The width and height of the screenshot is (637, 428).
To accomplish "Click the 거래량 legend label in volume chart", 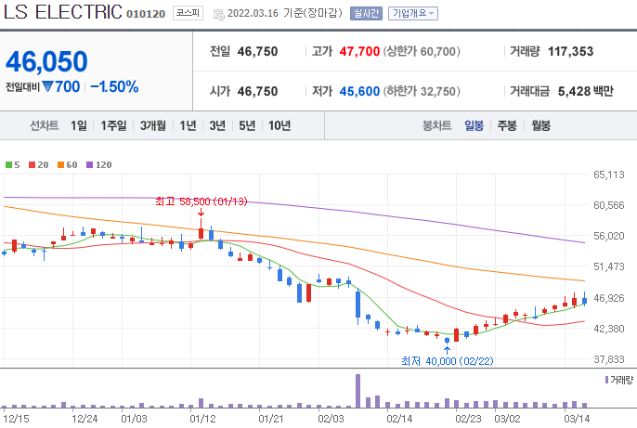I will (x=621, y=380).
